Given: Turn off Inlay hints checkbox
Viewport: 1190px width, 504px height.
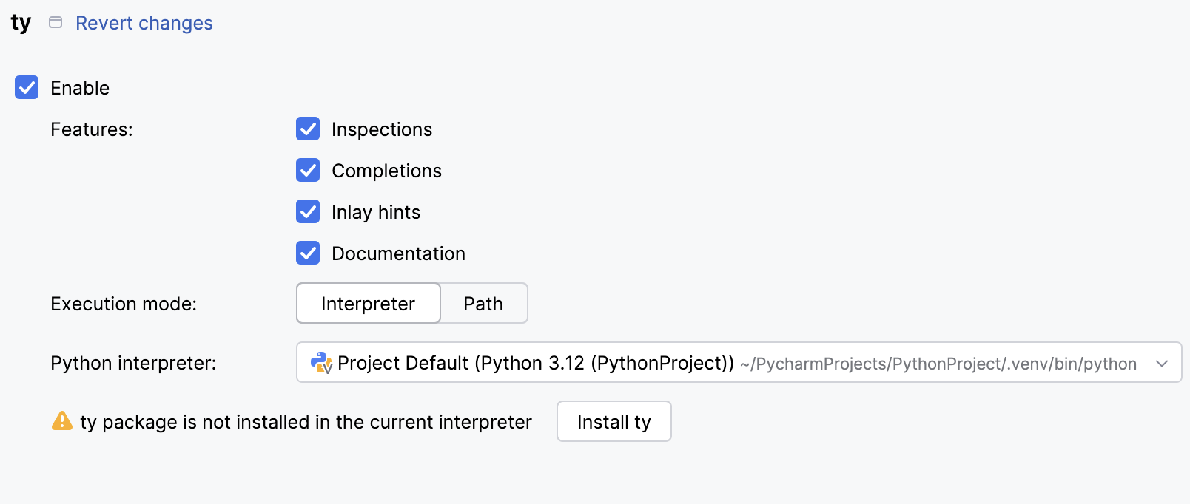Looking at the screenshot, I should [x=308, y=212].
